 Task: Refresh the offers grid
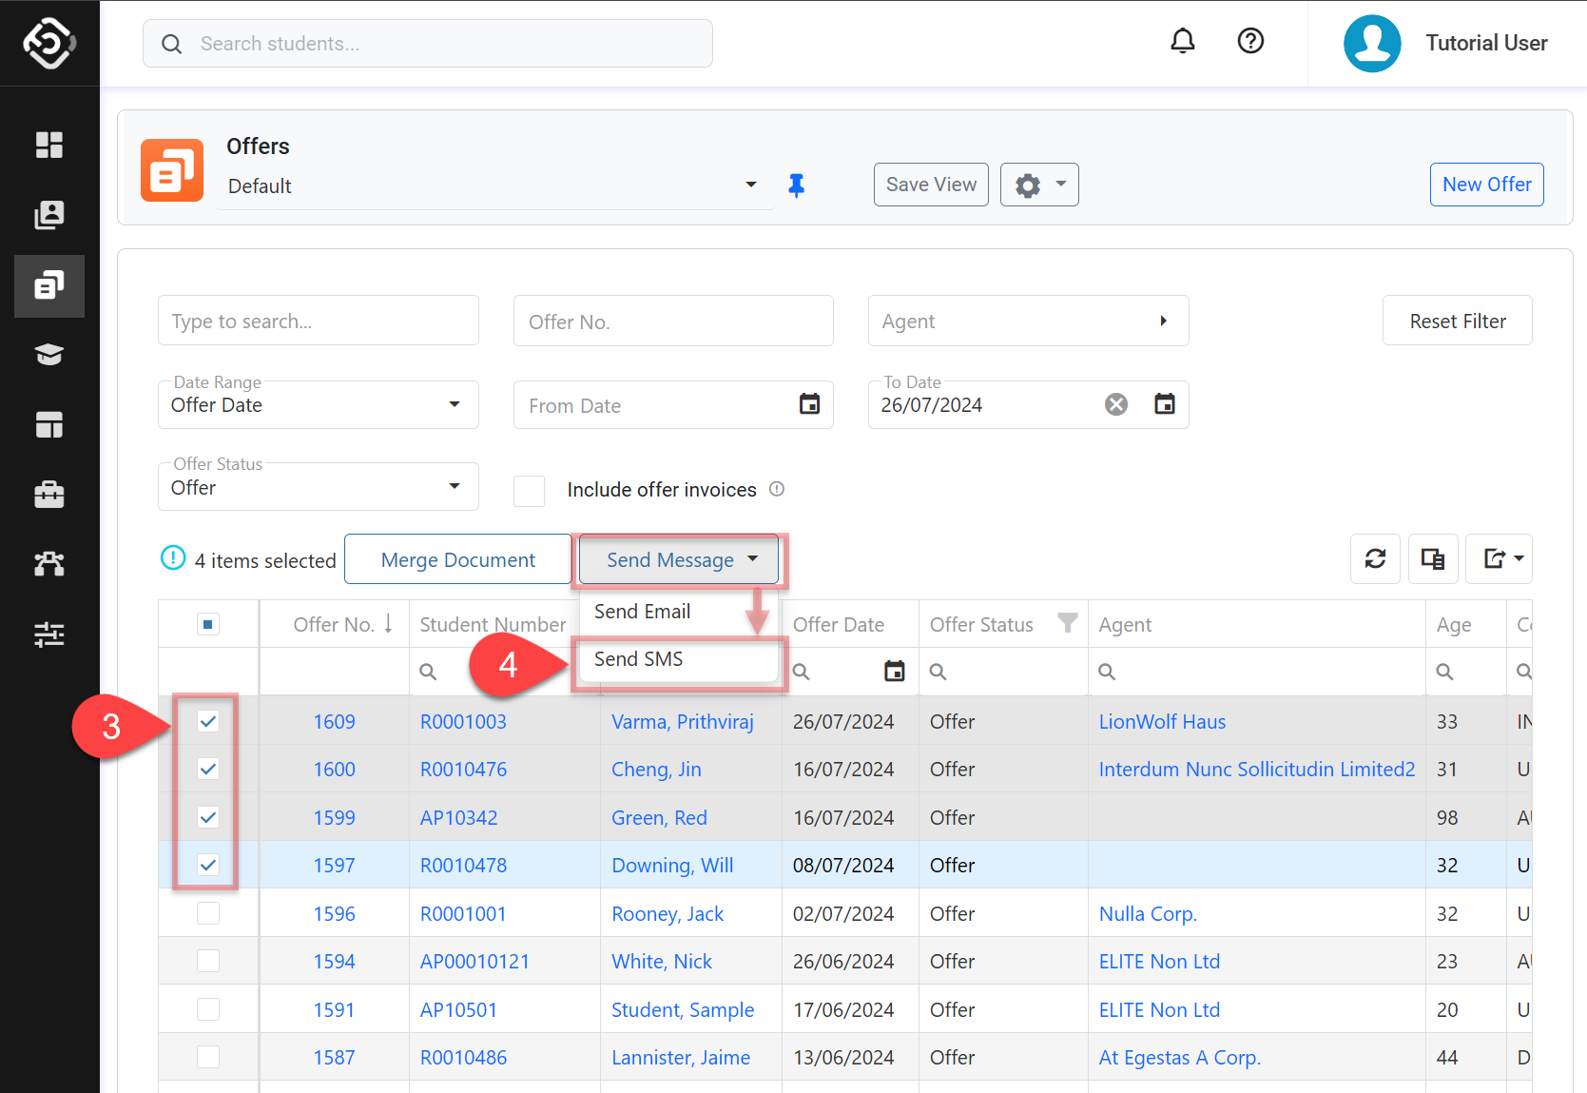click(x=1375, y=558)
